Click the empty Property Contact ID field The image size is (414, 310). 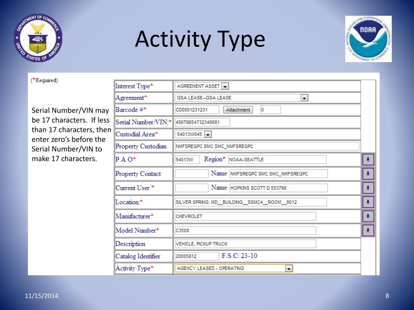click(192, 174)
